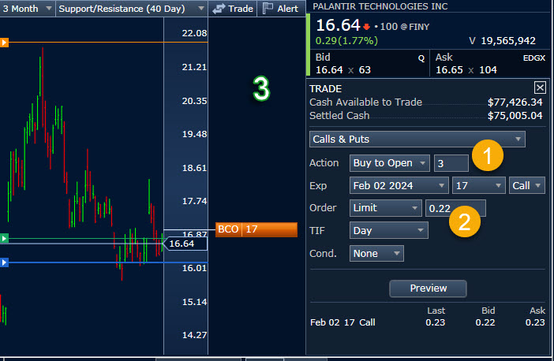This screenshot has width=554, height=361.
Task: Open the Day TIF dropdown
Action: [388, 230]
